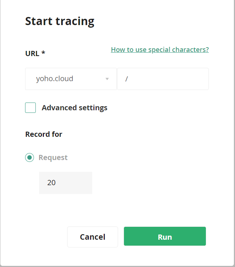Viewport: 235px width, 267px height.
Task: Click the green dot inside the Request radio
Action: (30, 157)
